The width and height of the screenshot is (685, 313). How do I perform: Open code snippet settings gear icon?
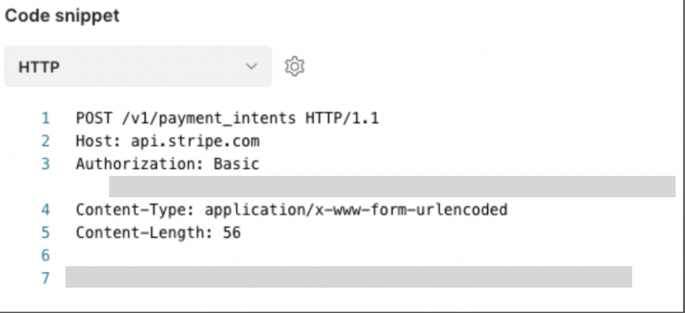pyautogui.click(x=295, y=66)
